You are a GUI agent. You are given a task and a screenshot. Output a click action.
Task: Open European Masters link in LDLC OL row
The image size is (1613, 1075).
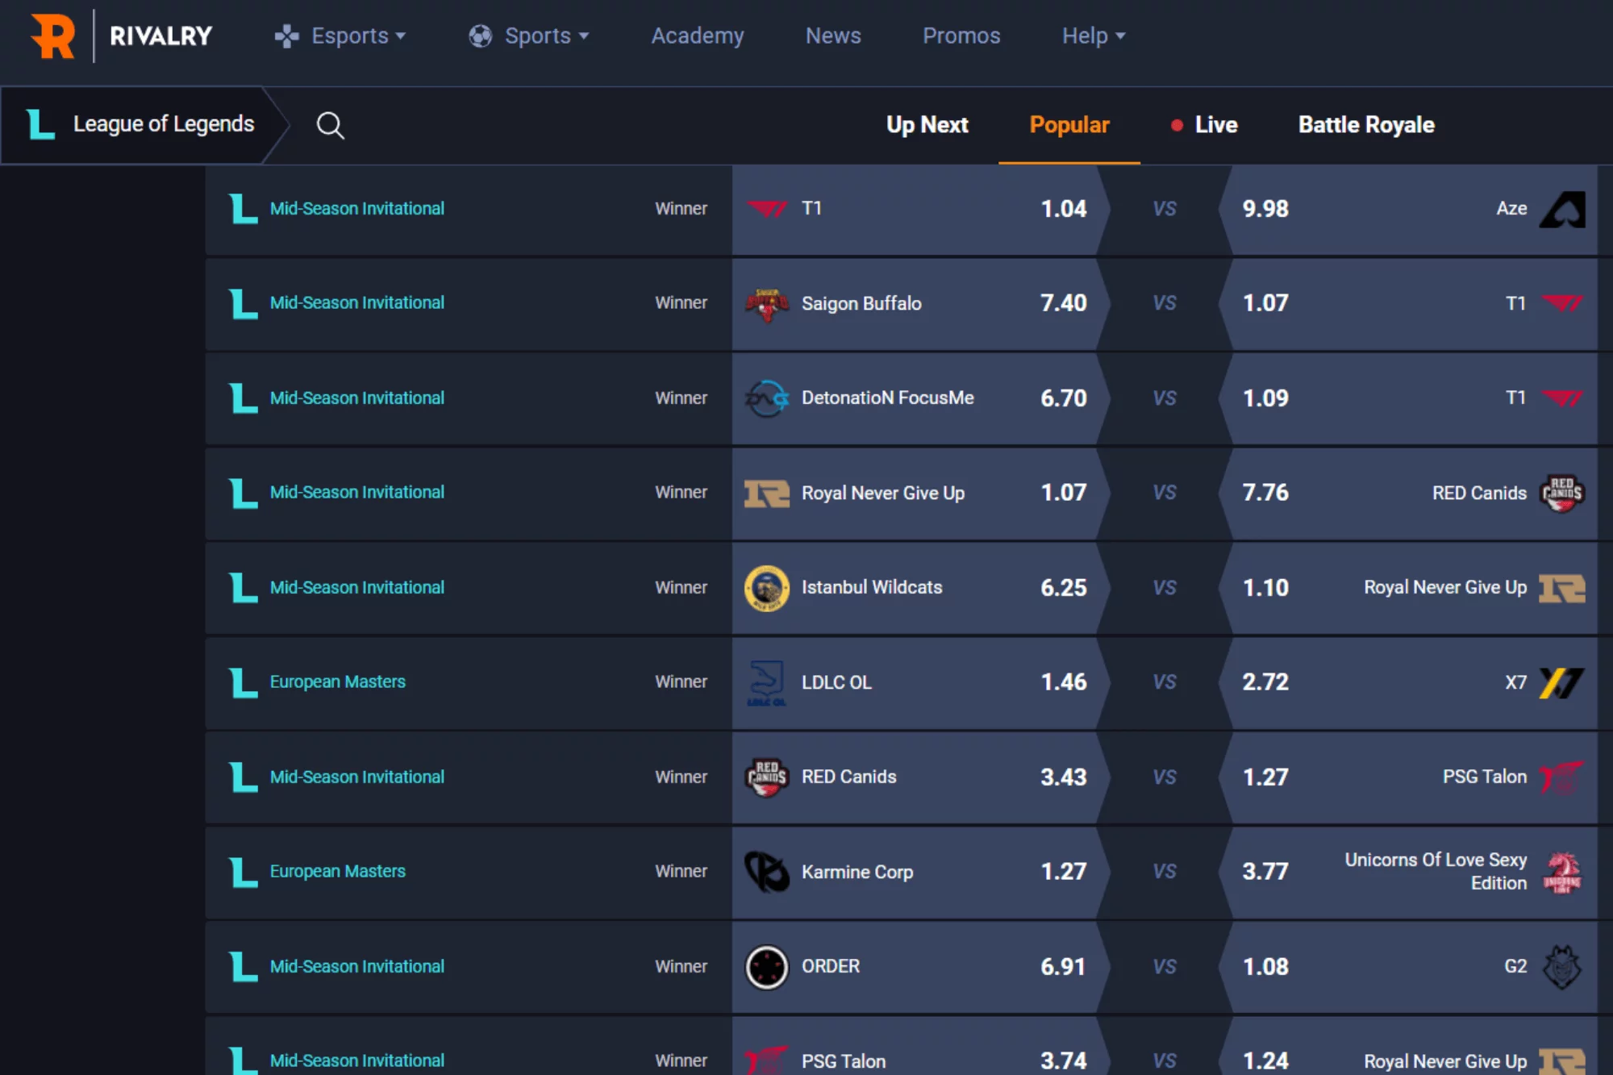(337, 682)
